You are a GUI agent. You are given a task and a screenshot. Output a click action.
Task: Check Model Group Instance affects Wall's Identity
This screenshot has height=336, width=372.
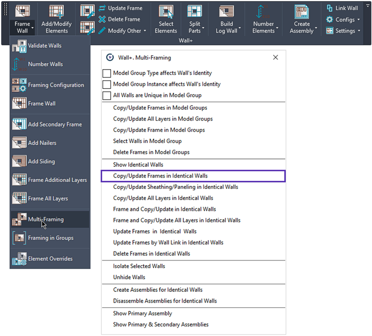107,85
